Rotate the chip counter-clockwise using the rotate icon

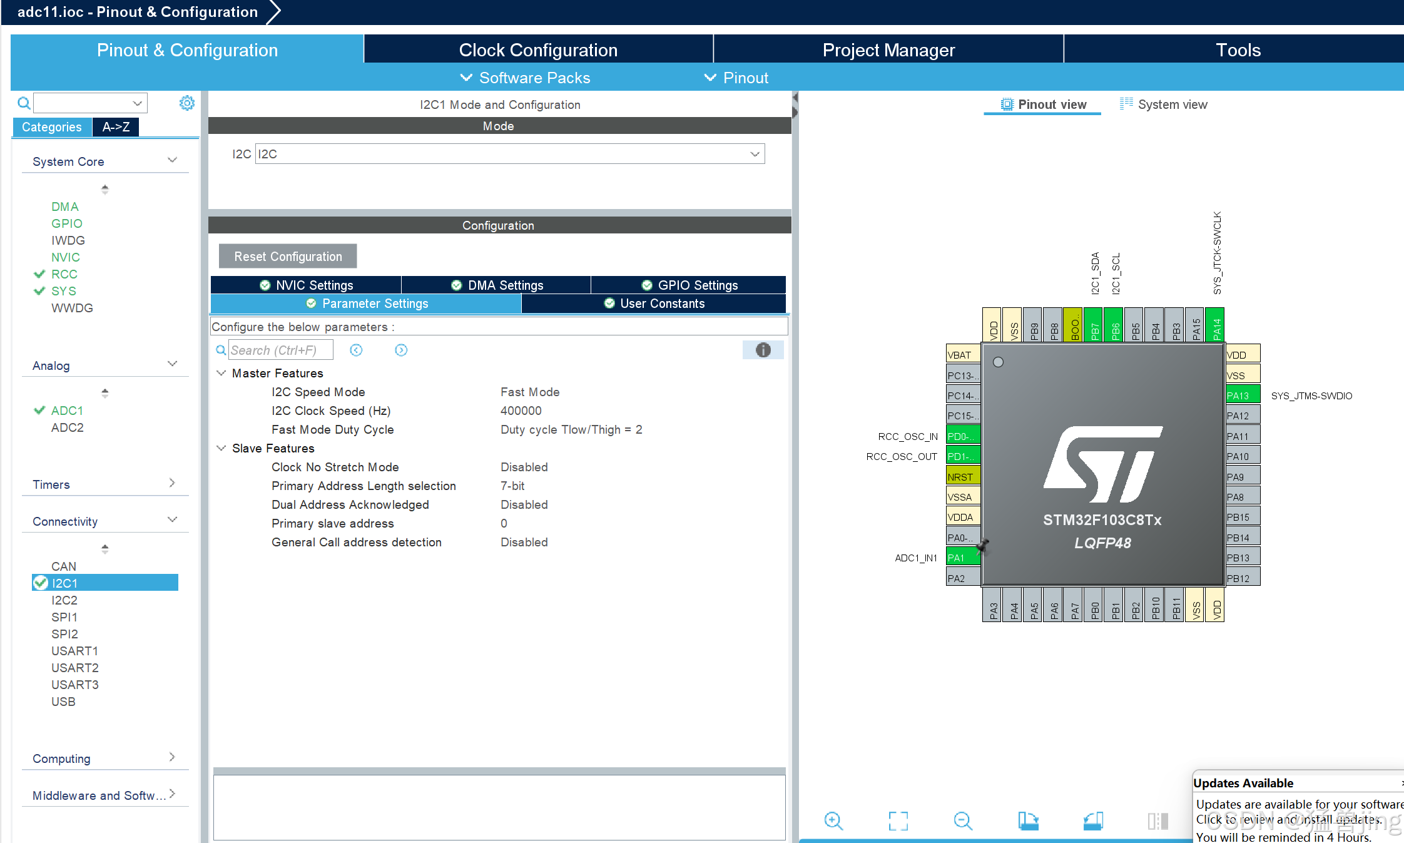1092,821
